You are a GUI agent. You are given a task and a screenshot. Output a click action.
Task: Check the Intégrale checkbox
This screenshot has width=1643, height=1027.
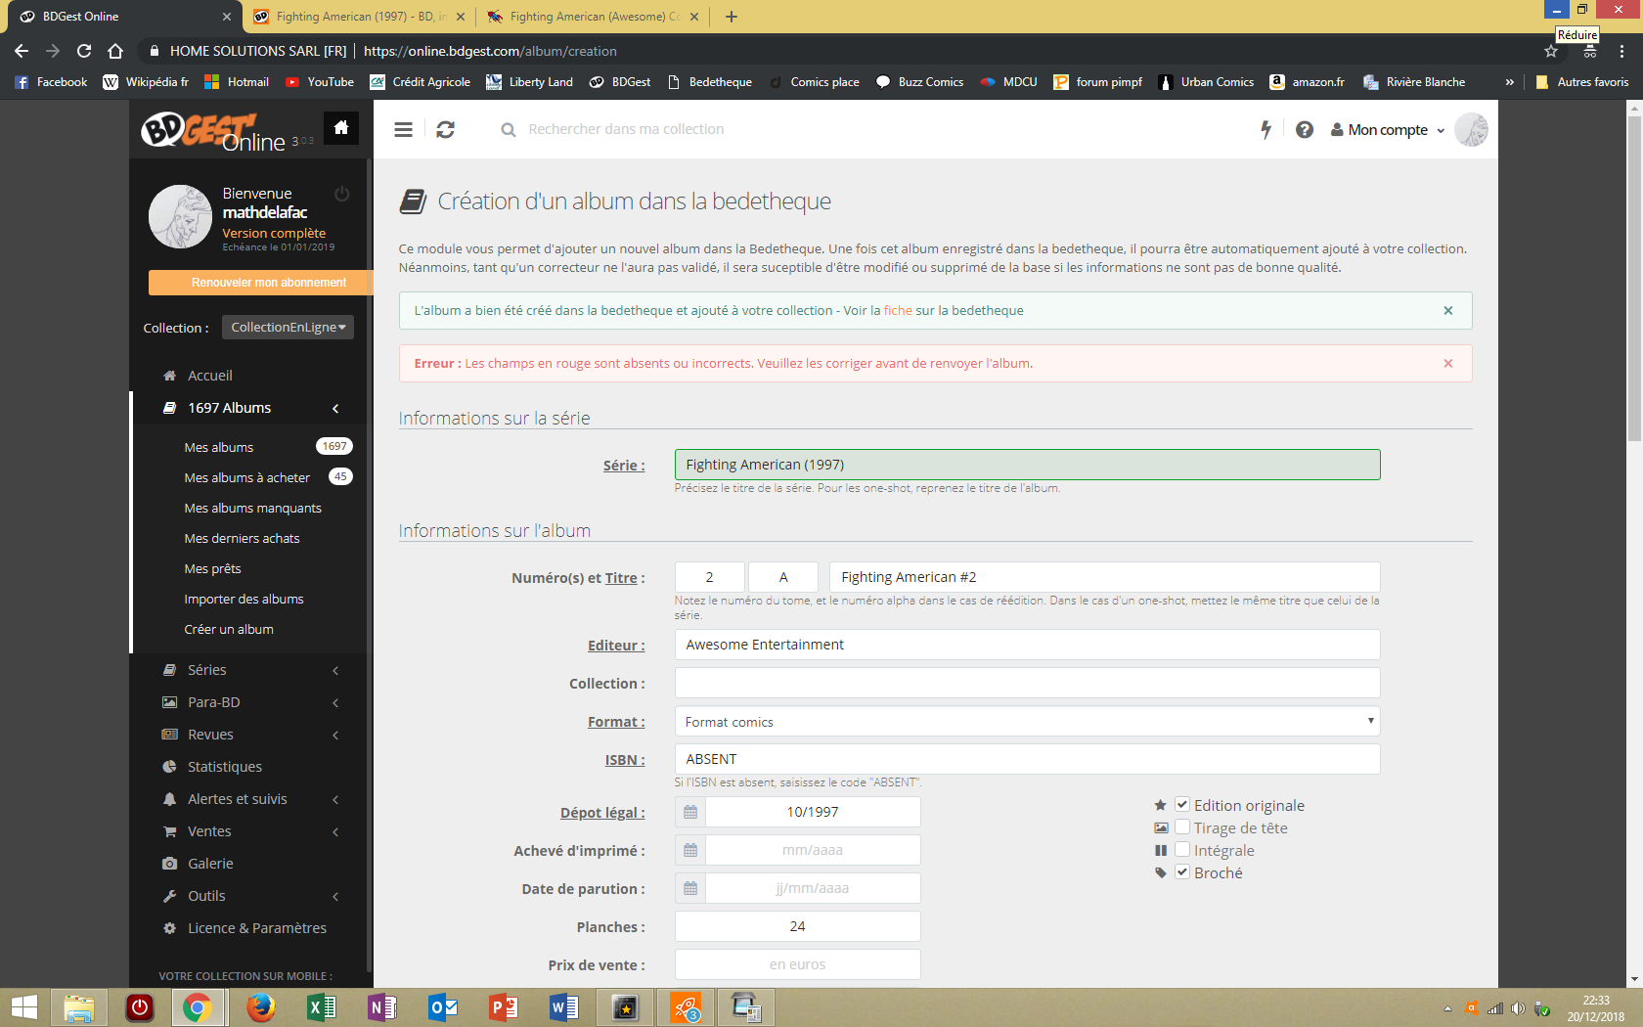(x=1182, y=850)
